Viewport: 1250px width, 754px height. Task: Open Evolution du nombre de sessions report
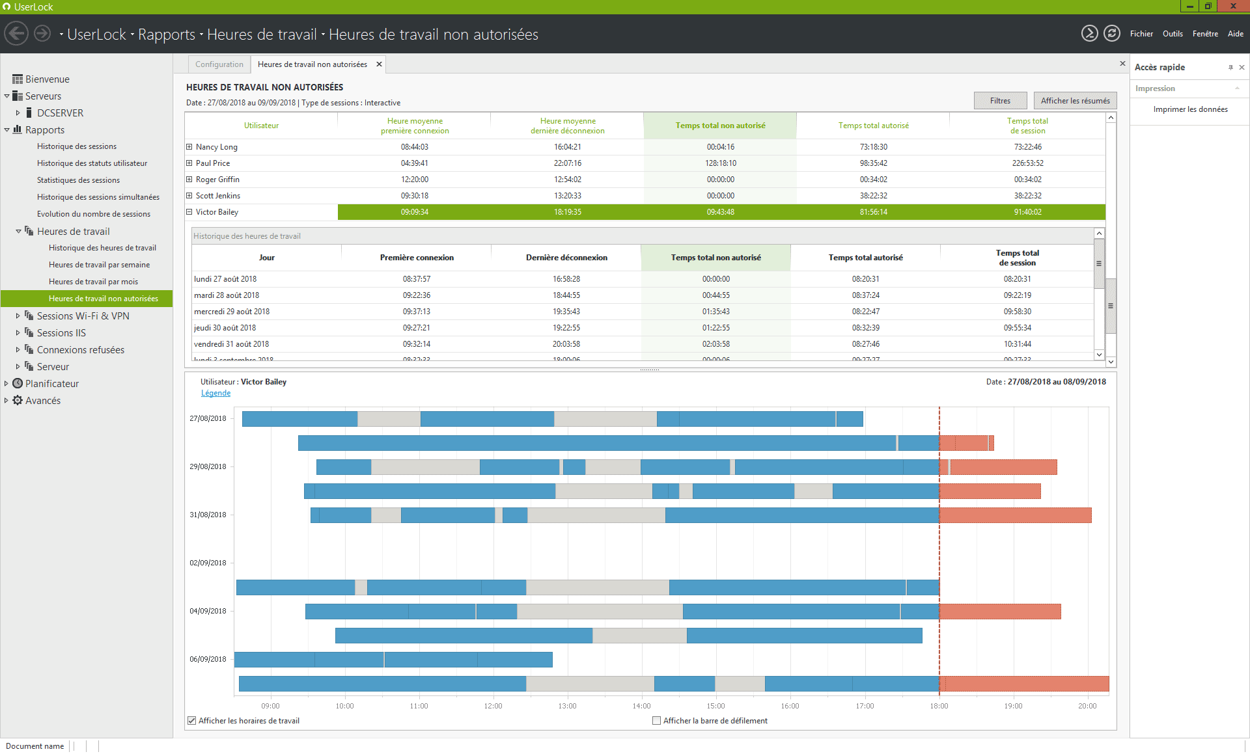click(x=94, y=214)
